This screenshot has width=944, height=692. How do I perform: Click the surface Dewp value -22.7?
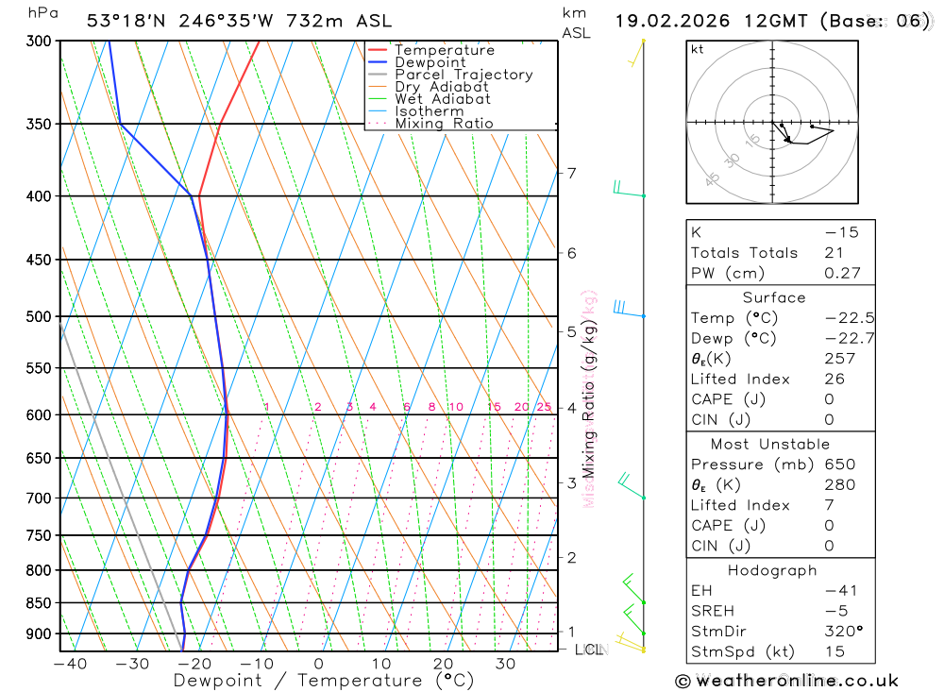coord(850,339)
